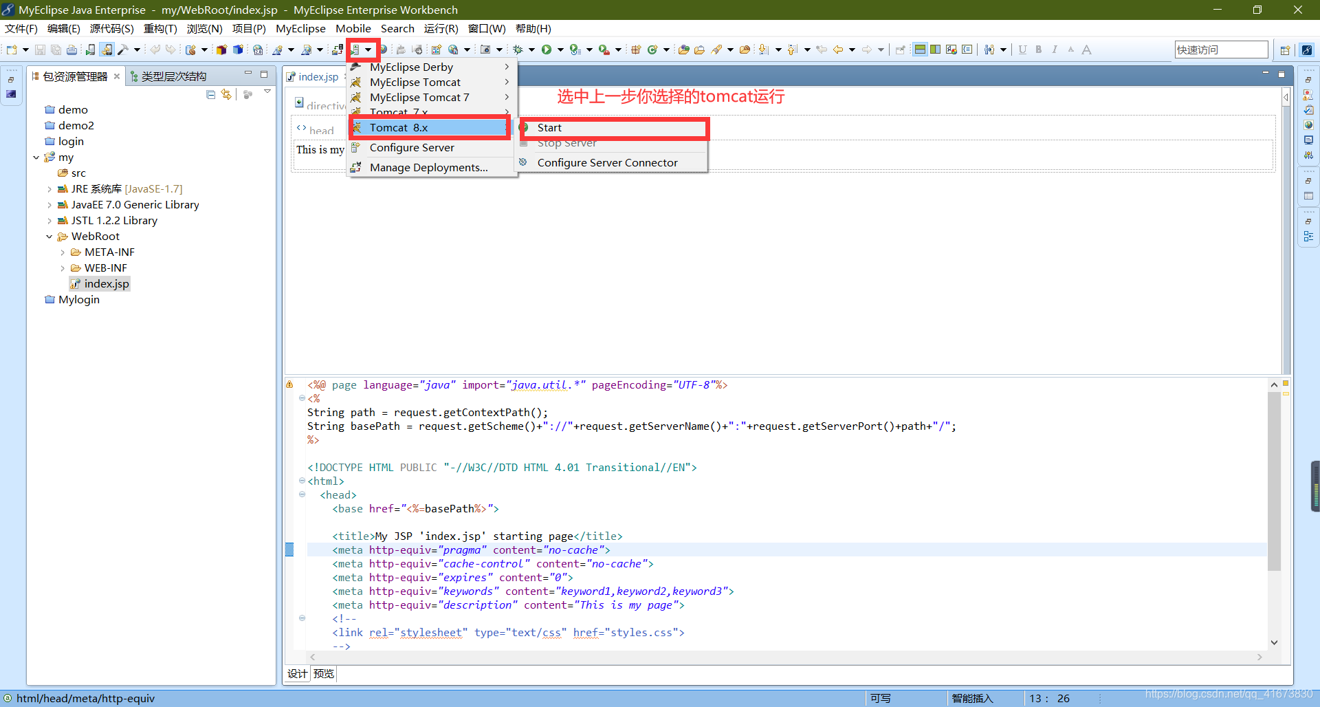Click Collapse All icon in Package Explorer
This screenshot has width=1320, height=707.
pos(210,94)
